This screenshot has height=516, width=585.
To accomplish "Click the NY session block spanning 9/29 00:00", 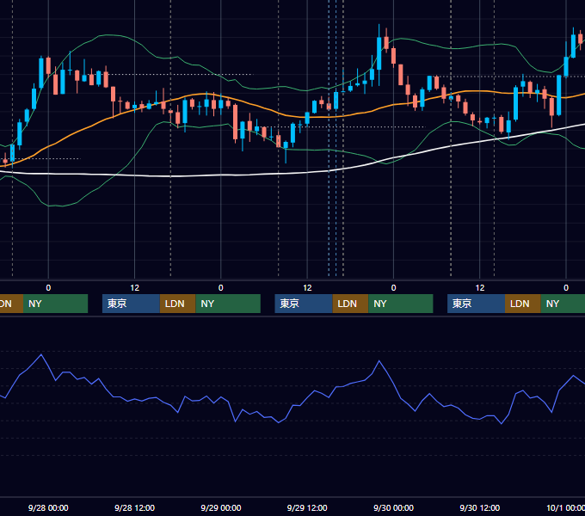I will [228, 304].
